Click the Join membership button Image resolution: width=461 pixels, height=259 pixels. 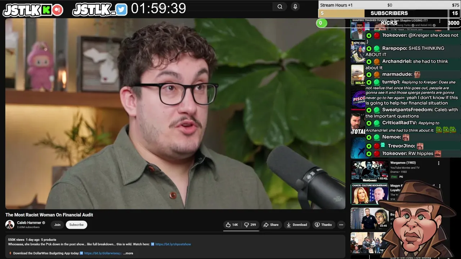click(57, 225)
